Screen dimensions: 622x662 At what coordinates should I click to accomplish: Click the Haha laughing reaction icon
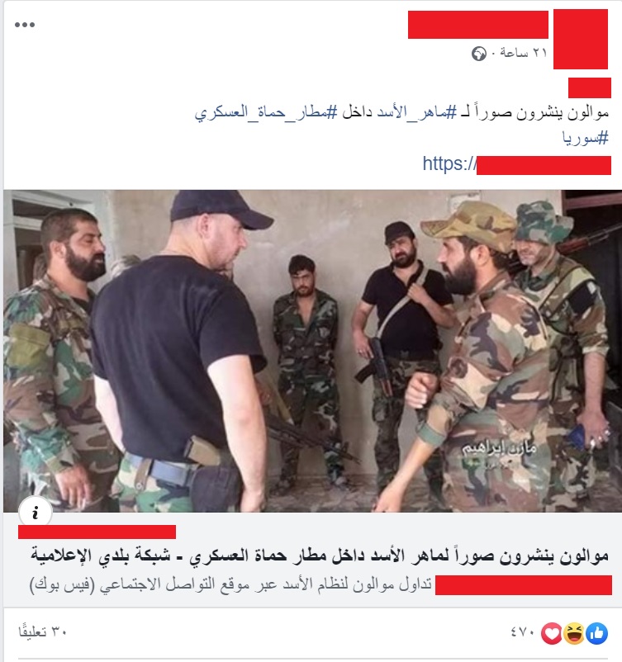pyautogui.click(x=574, y=633)
